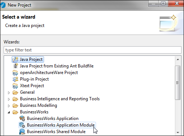Expand the Business Modelling folder
The image size is (184, 136).
[9, 106]
